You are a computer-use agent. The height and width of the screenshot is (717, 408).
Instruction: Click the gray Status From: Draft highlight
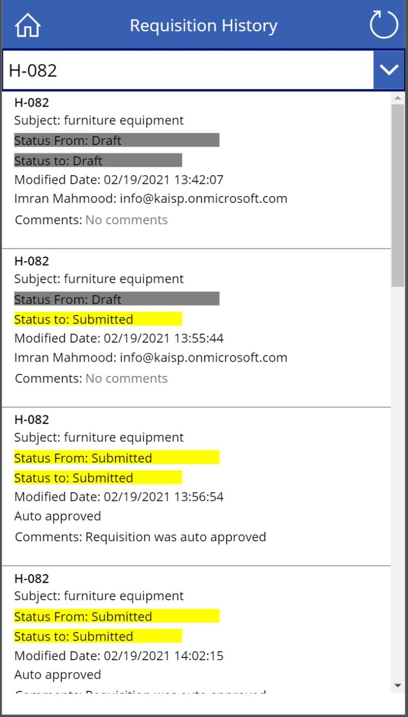point(117,140)
